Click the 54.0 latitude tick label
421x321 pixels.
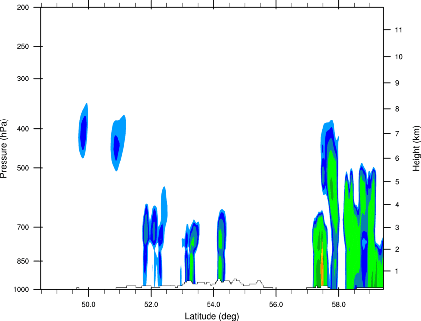(x=213, y=305)
